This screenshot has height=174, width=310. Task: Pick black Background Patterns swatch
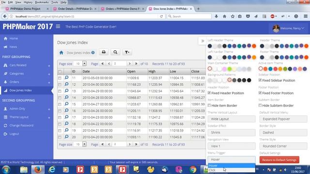click(249, 80)
